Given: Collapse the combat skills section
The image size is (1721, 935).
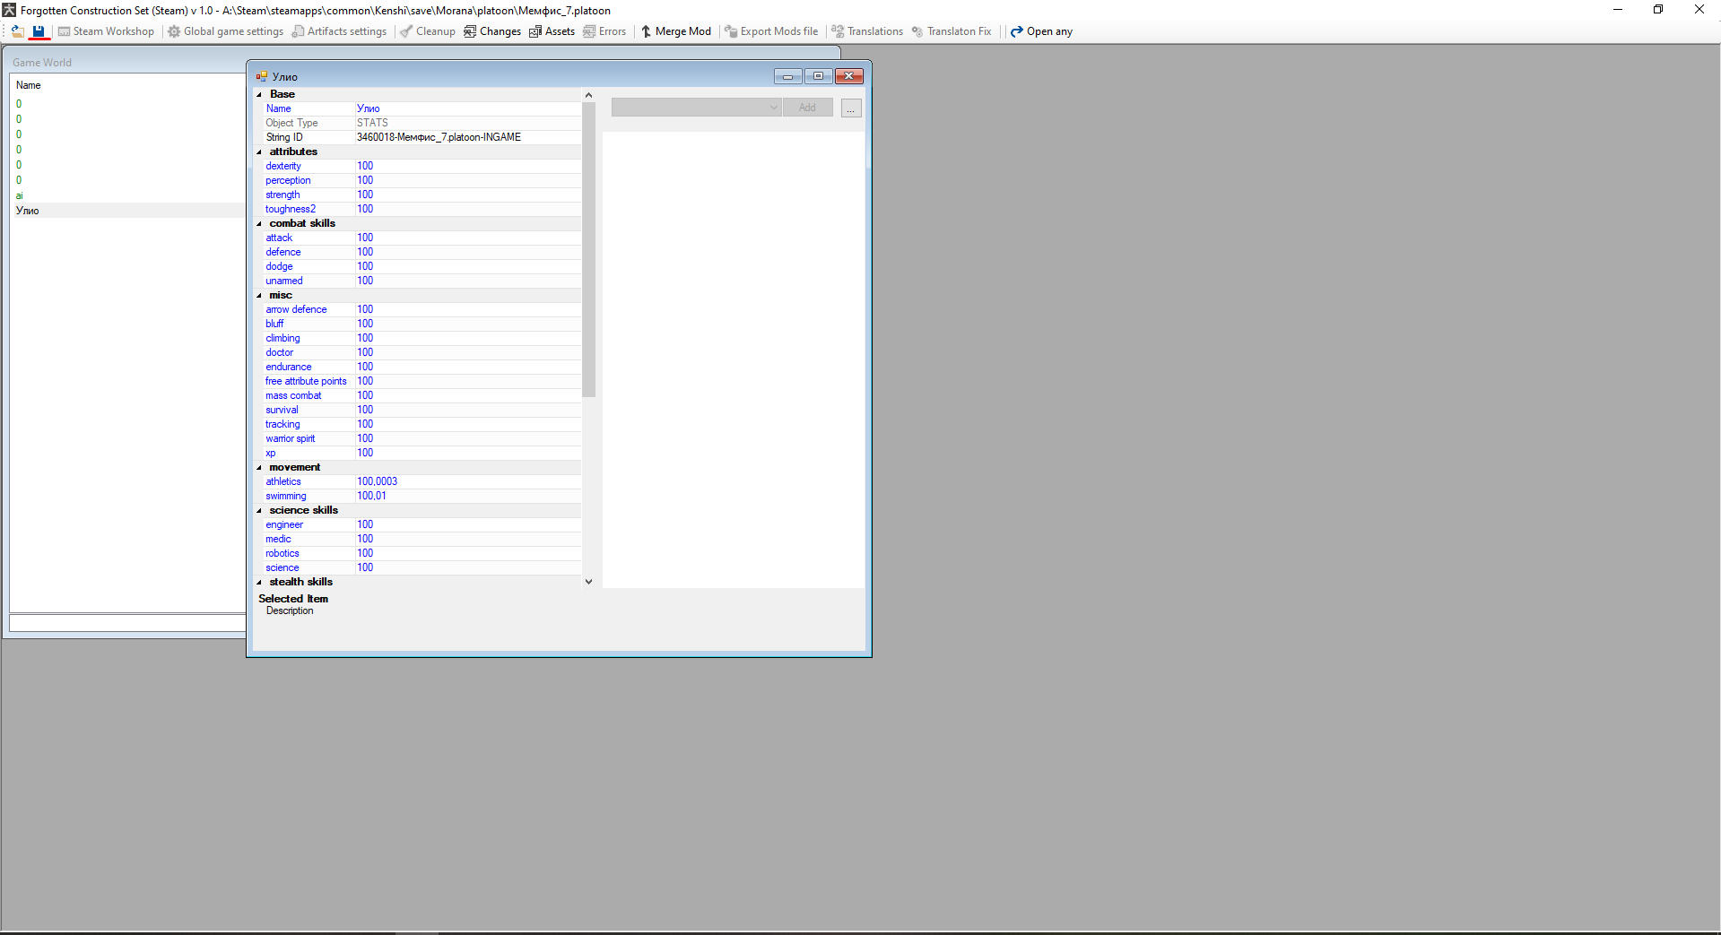Looking at the screenshot, I should [x=260, y=224].
